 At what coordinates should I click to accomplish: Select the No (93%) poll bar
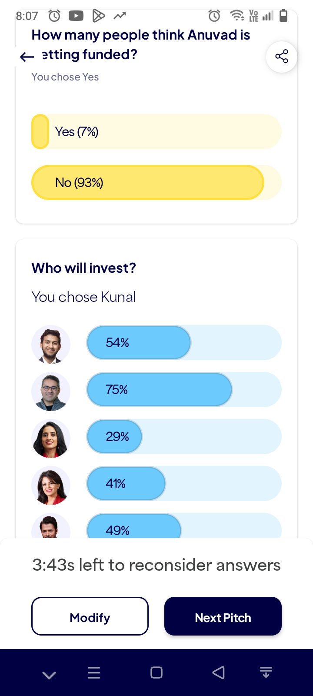(x=156, y=183)
